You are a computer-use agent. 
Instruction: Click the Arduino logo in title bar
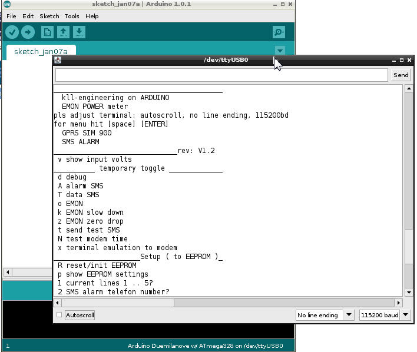6,5
